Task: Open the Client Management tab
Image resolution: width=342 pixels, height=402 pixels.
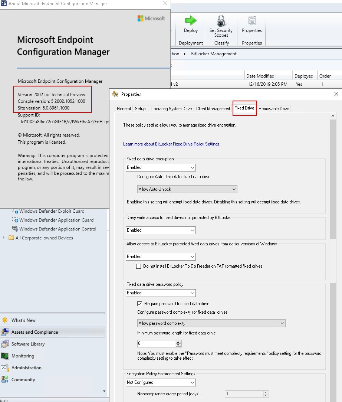Action: 213,109
